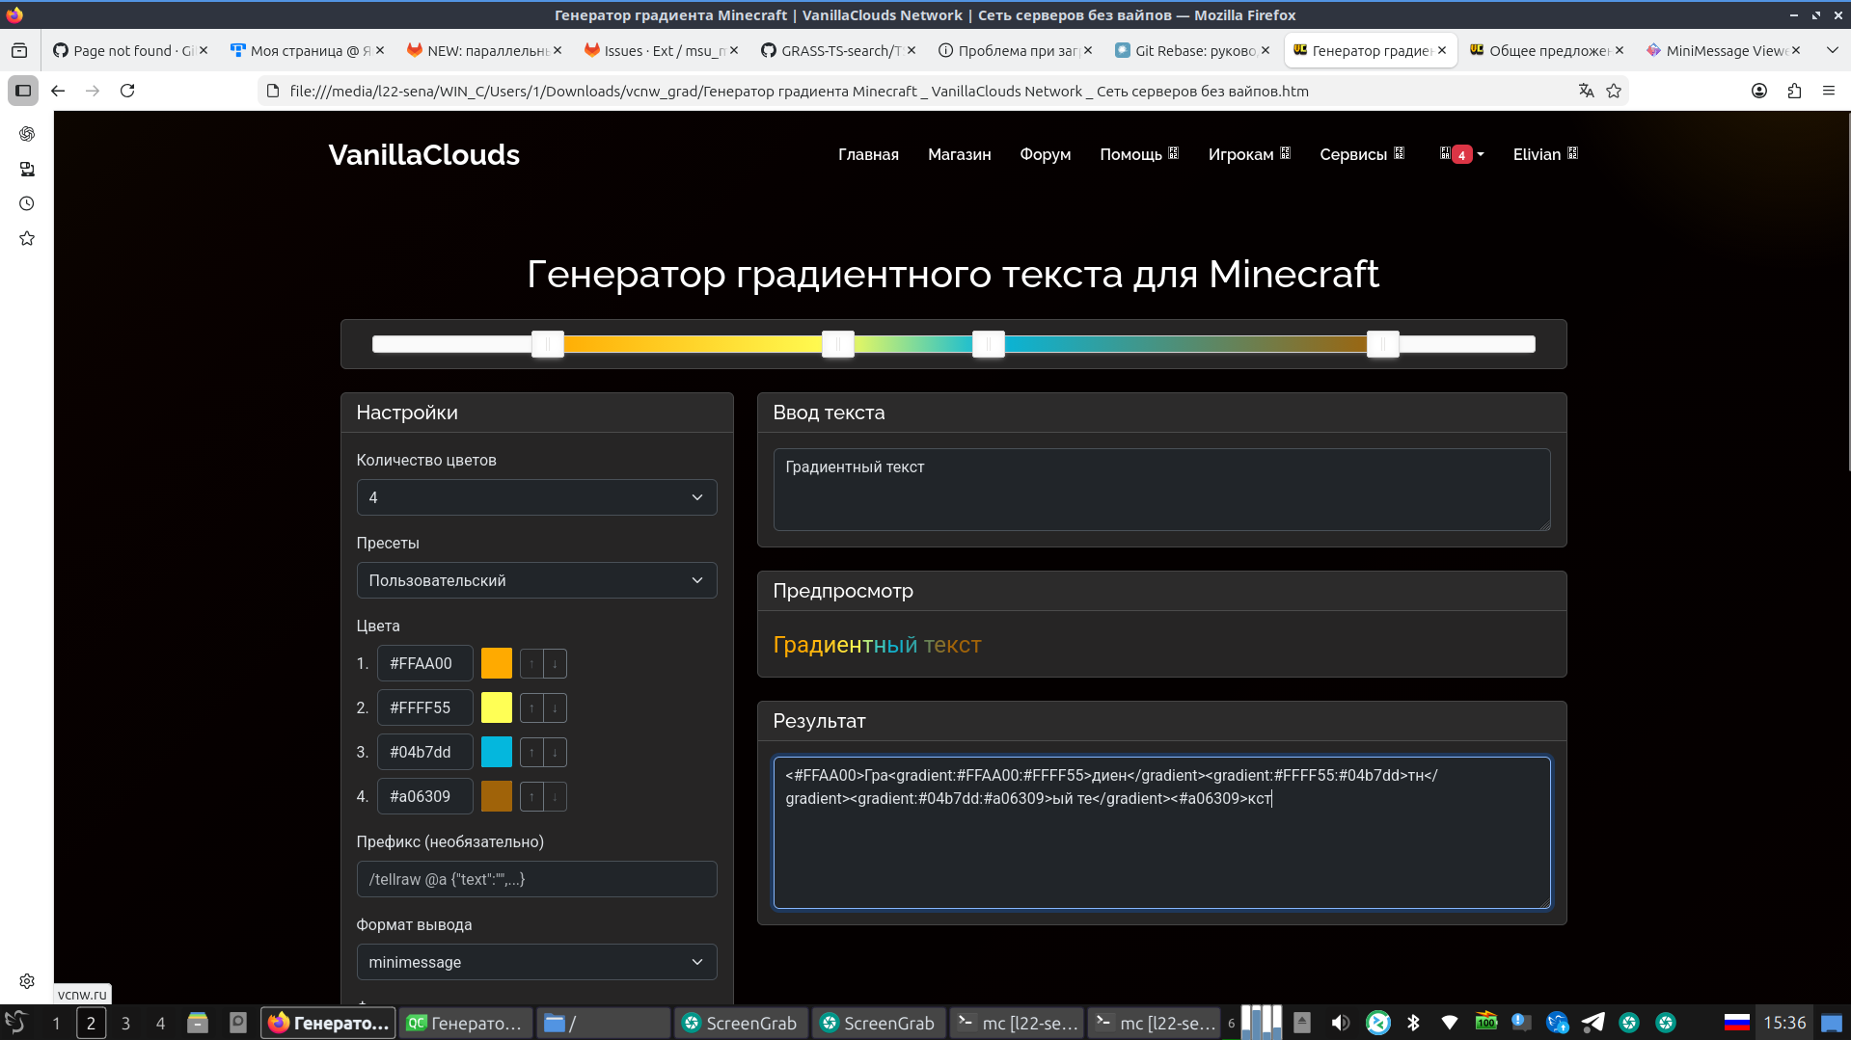Click the prefix input field
This screenshot has width=1851, height=1040.
click(536, 879)
